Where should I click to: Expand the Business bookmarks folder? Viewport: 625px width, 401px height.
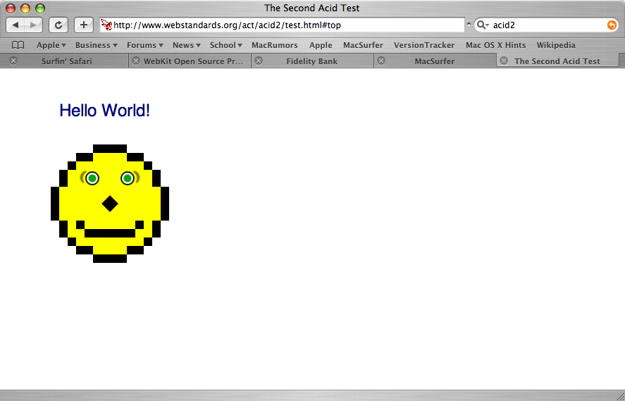tap(96, 45)
